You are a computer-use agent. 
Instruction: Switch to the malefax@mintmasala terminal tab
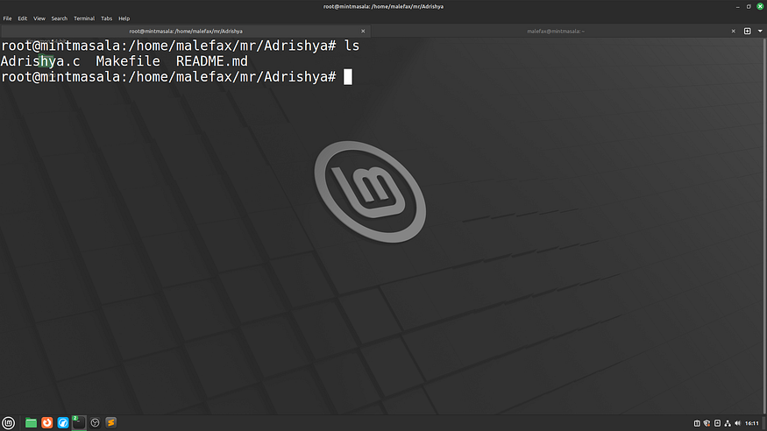556,32
